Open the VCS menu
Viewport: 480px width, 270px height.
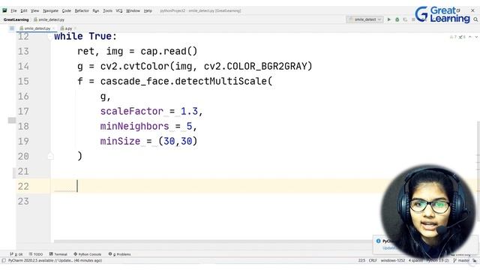(x=119, y=10)
